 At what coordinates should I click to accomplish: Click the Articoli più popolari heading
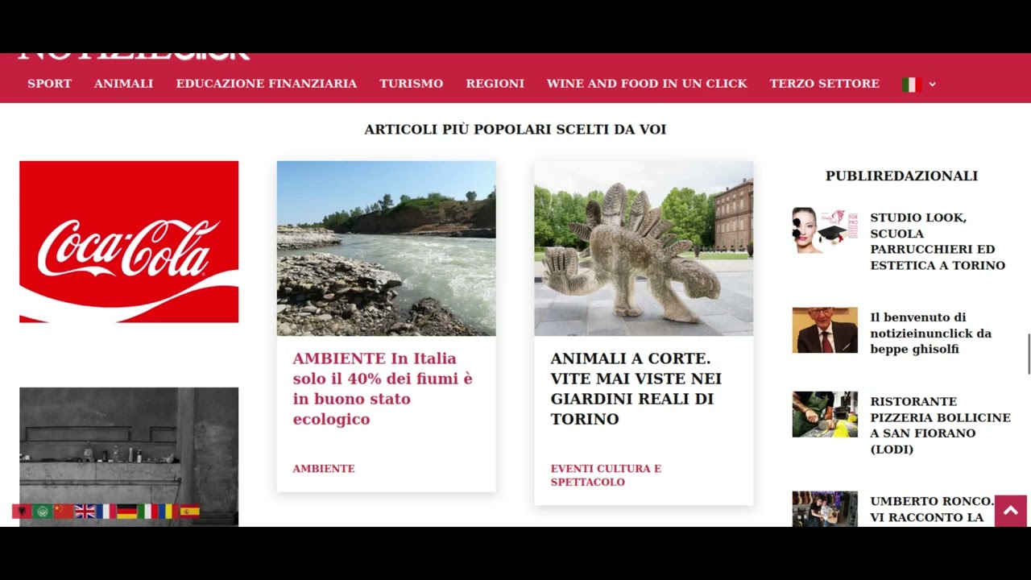pyautogui.click(x=515, y=129)
